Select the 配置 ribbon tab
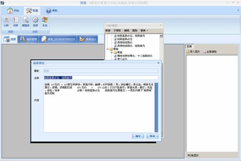Screen dimensions: 241x161 [x=32, y=10]
